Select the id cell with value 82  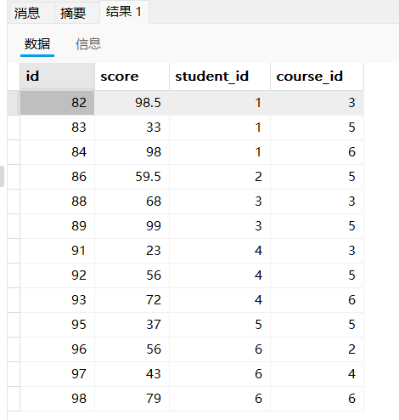click(57, 103)
